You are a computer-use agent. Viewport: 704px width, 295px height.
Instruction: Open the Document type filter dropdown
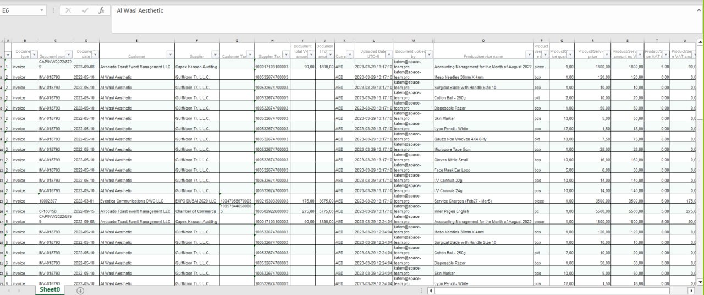pos(34,54)
